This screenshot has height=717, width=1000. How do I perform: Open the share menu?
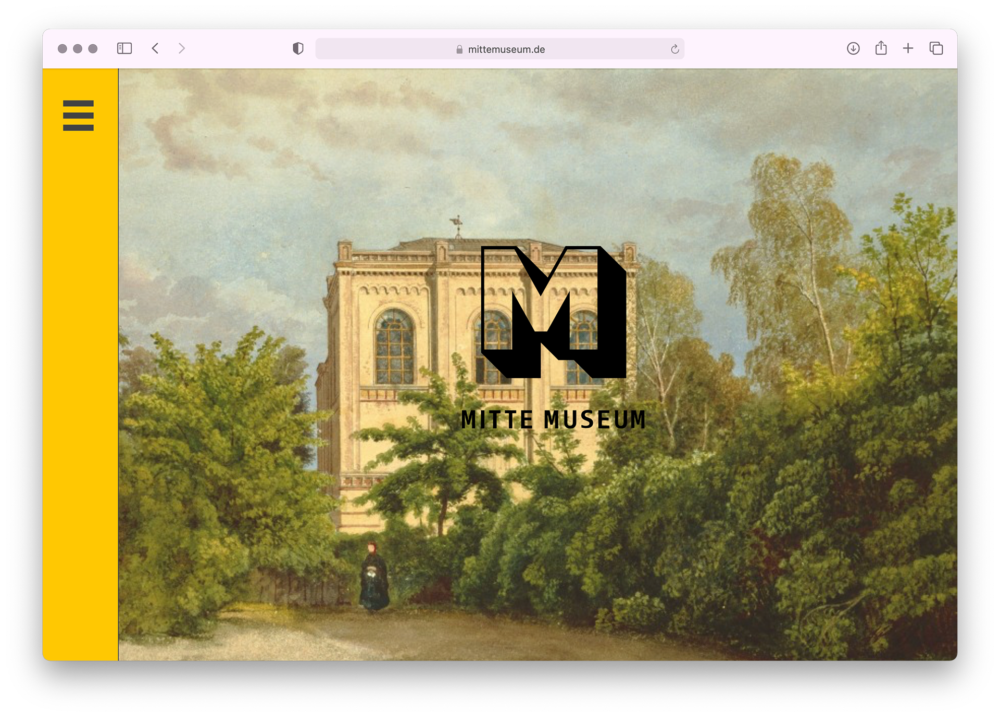pos(881,48)
